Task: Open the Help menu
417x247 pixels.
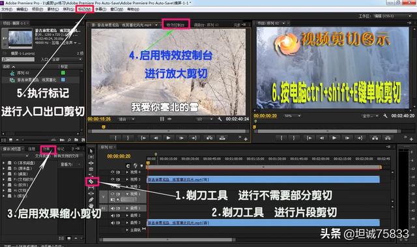Action: [x=133, y=9]
